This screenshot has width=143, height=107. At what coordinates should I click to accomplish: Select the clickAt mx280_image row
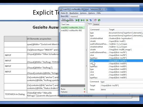pyautogui.click(x=116, y=50)
